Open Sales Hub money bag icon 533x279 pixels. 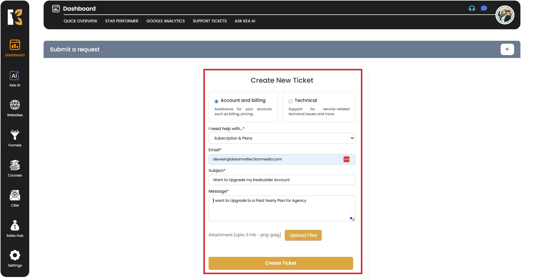coord(15,226)
